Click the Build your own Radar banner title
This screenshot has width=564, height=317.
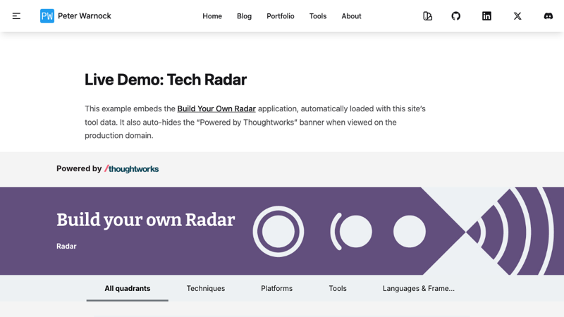coord(146,220)
